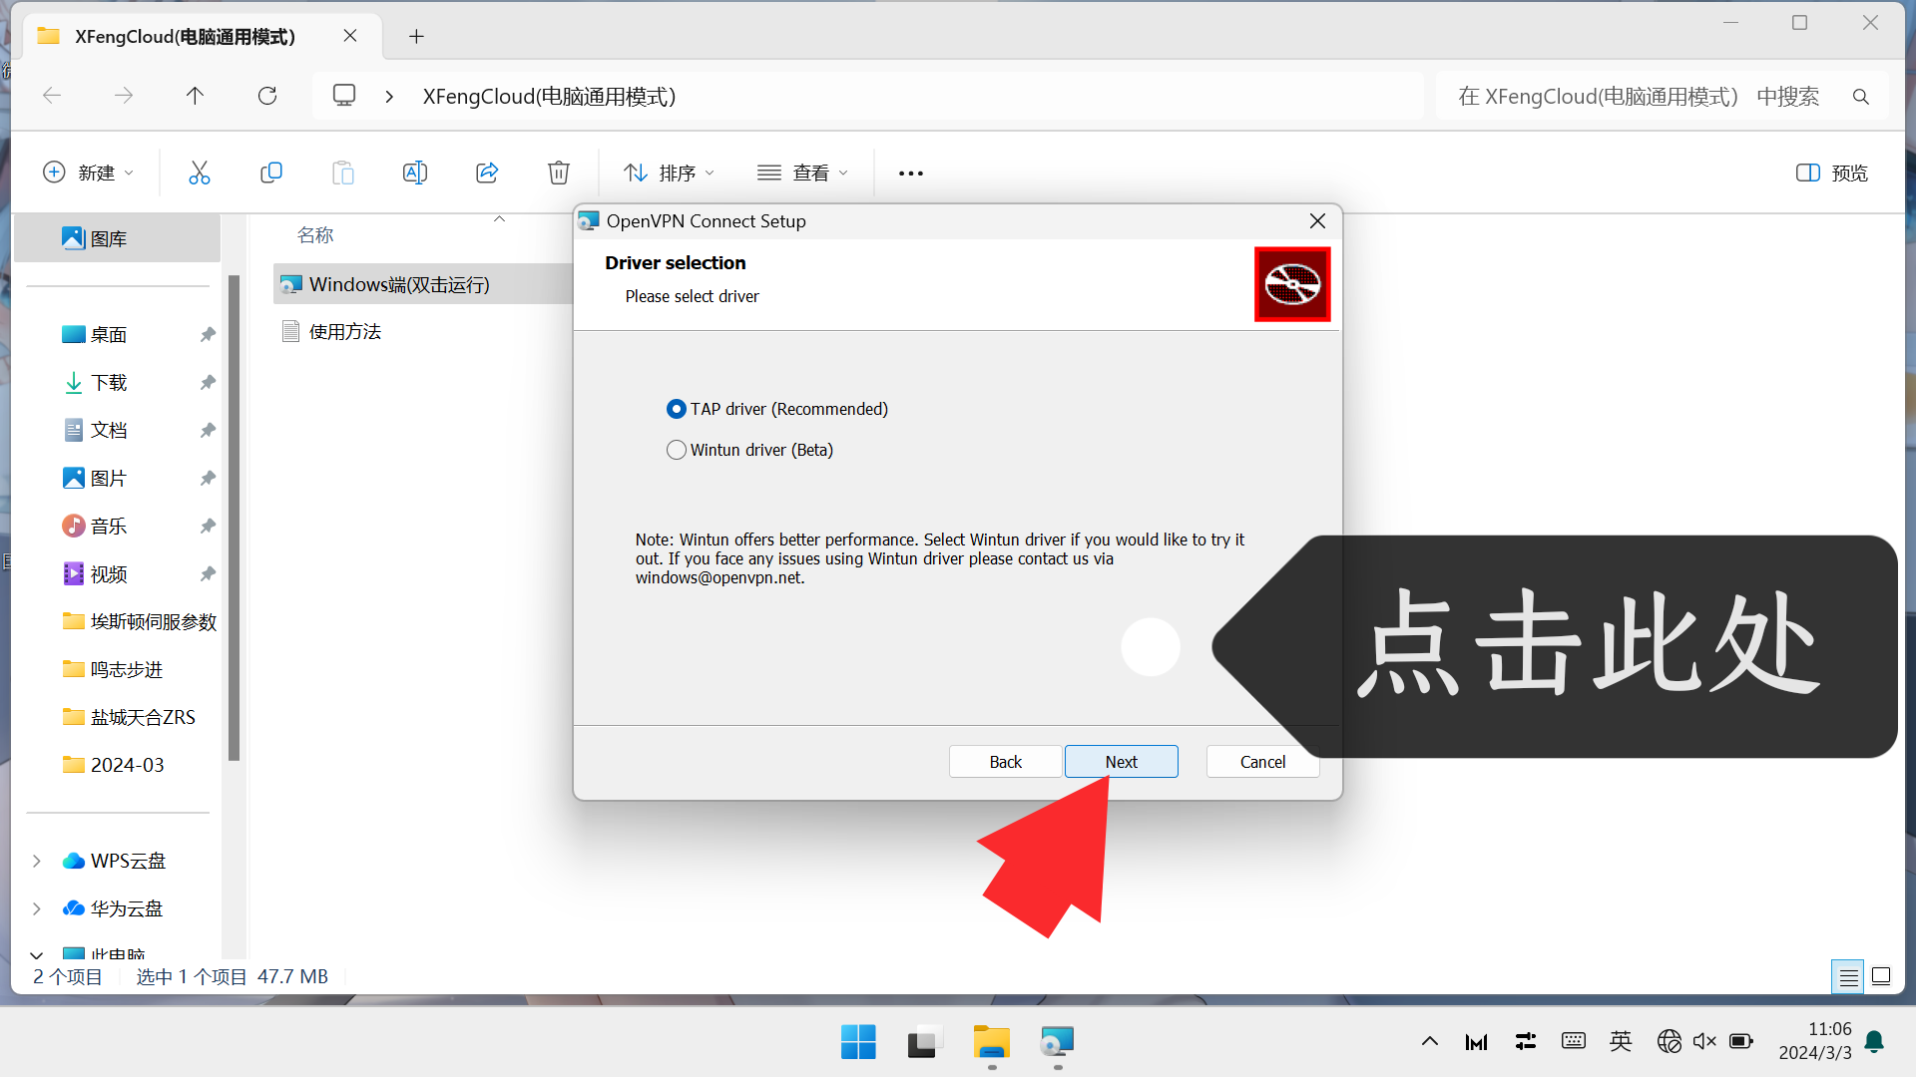
Task: Select Wintun driver (Beta) radio button
Action: pos(677,450)
